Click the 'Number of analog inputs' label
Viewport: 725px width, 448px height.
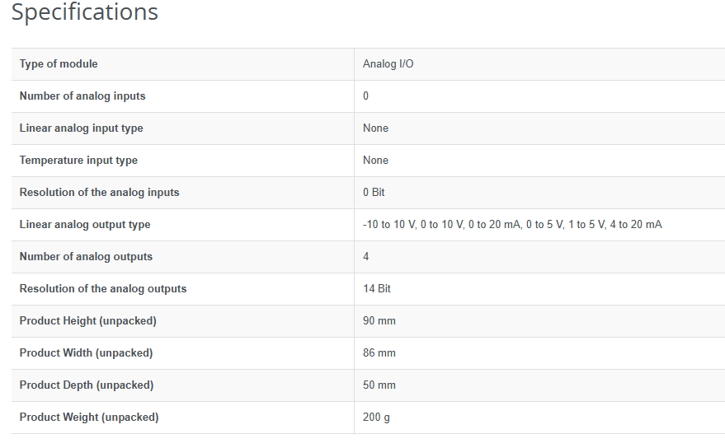(82, 96)
